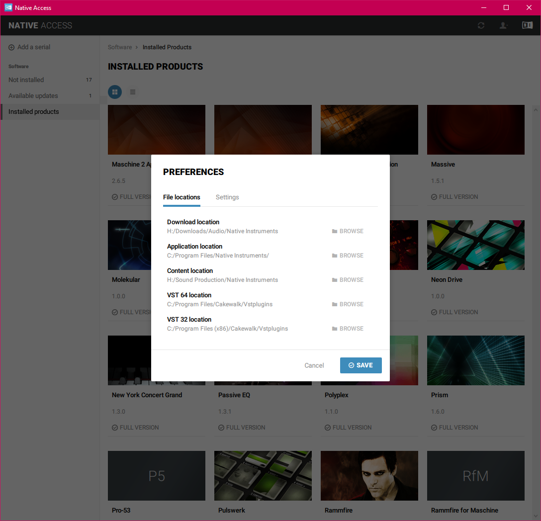Click the Native Access title bar app icon
Viewport: 541px width, 521px height.
(8, 7)
